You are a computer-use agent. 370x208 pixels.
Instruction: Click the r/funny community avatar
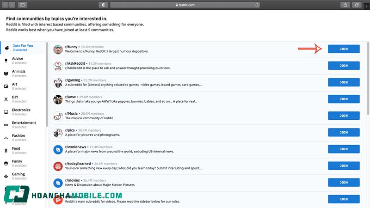[58, 49]
